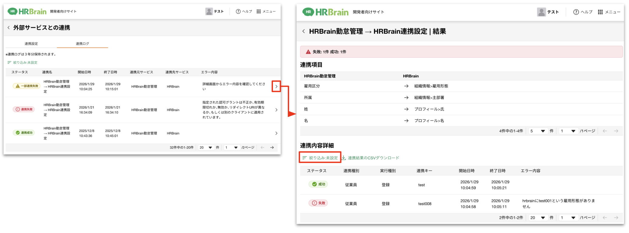Open details of the 連携失敗 log row
Screen dimensions: 629x233
pos(276,110)
